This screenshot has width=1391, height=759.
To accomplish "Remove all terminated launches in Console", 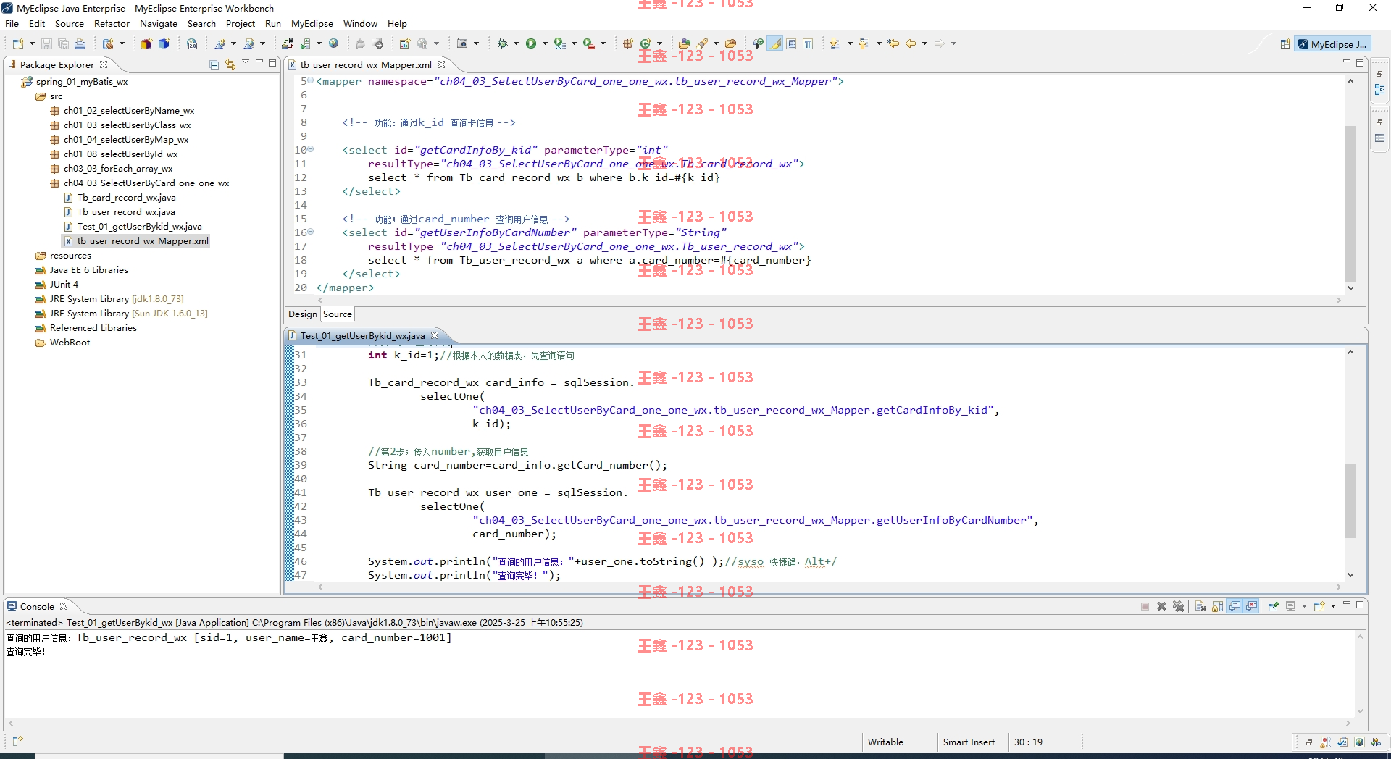I will 1179,606.
